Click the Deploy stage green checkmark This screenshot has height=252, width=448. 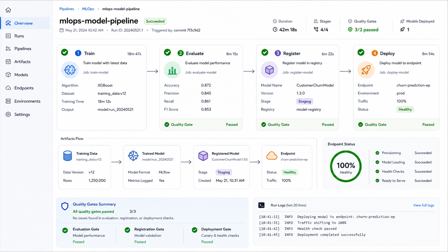tap(361, 52)
